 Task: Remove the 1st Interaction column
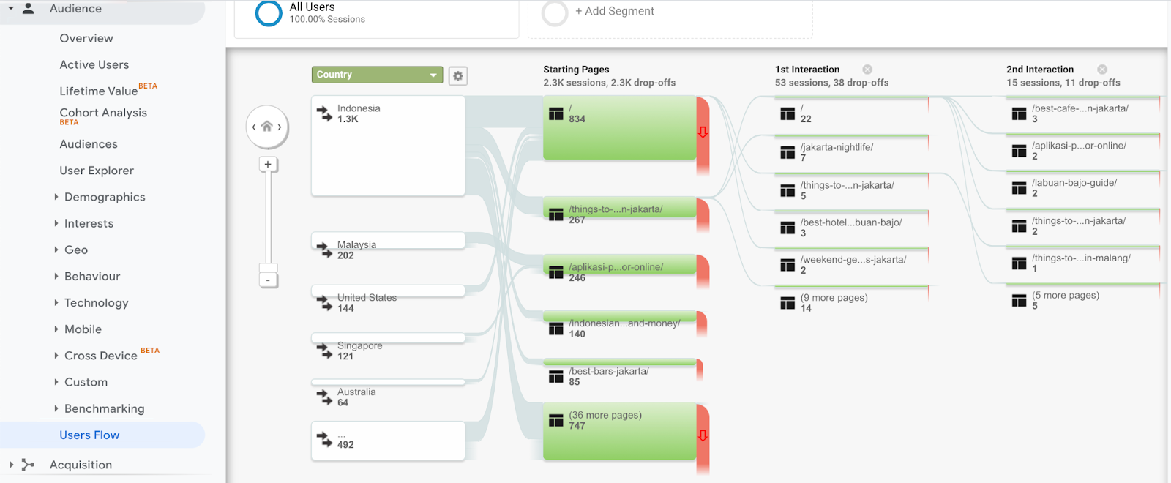pyautogui.click(x=867, y=70)
